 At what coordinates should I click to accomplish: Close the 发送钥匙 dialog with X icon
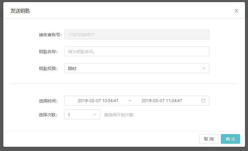(x=237, y=11)
